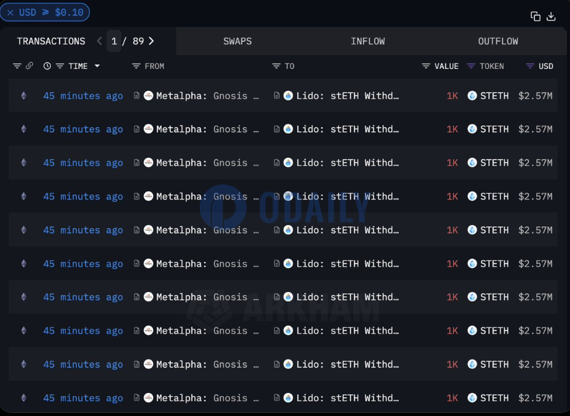Open the first row's 45 minutes ago link
The image size is (570, 416).
[x=83, y=96]
